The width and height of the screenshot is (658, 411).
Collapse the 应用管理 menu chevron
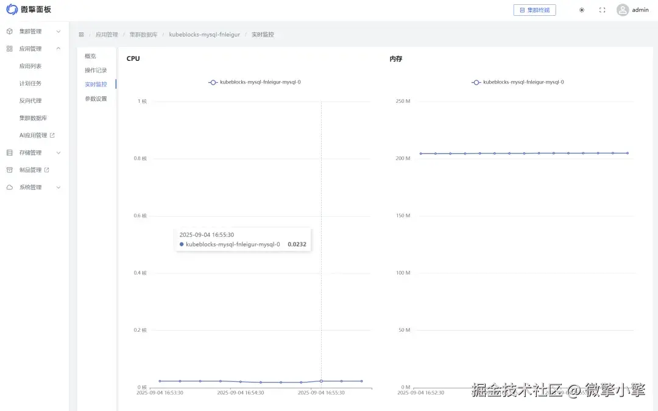[x=58, y=49]
